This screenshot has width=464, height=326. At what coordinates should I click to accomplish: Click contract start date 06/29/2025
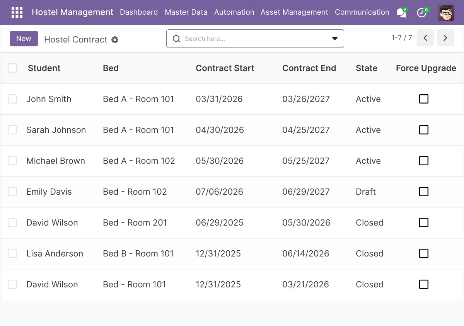(220, 222)
